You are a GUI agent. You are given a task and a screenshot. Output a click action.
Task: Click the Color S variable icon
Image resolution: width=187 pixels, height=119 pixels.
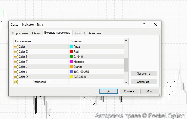[16, 57]
